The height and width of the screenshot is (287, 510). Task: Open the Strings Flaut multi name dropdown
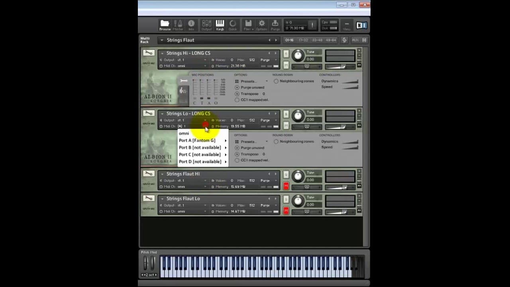pos(161,40)
